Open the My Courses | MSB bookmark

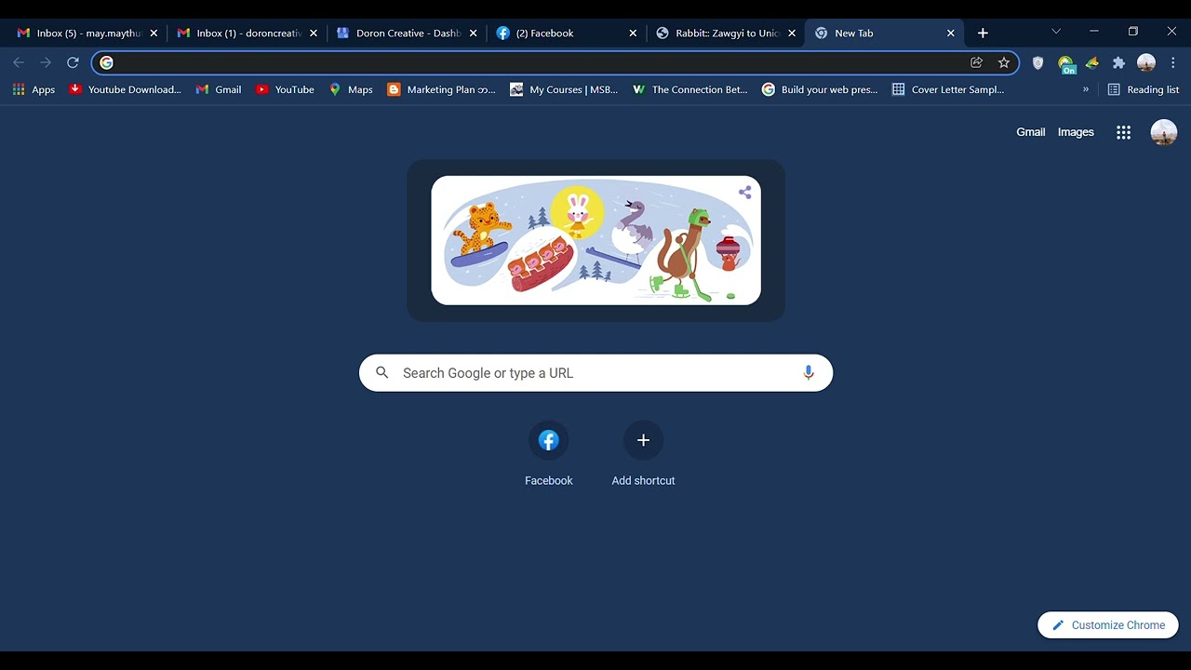click(564, 89)
